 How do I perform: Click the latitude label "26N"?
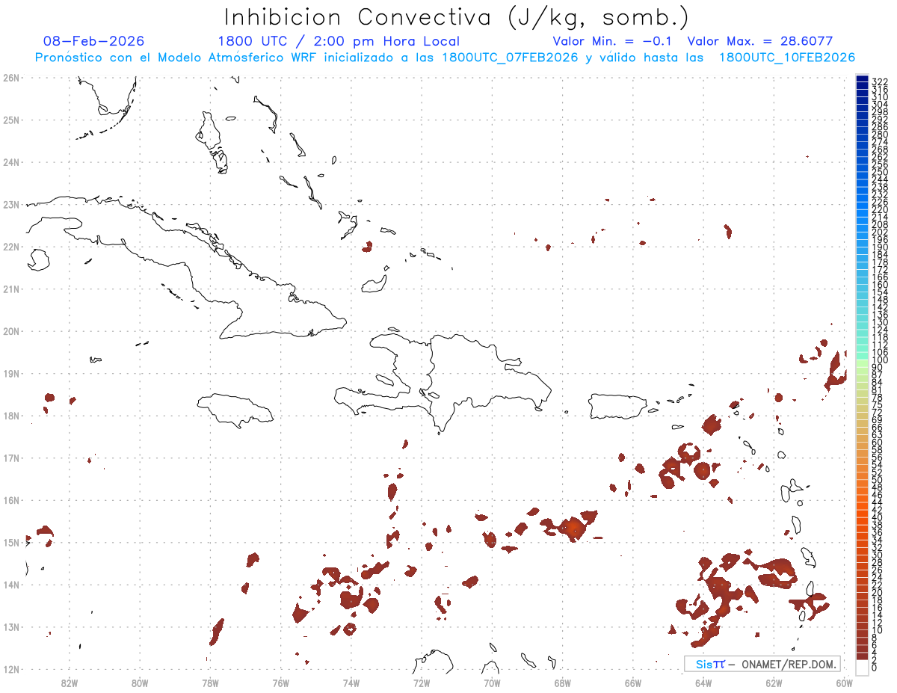point(10,78)
